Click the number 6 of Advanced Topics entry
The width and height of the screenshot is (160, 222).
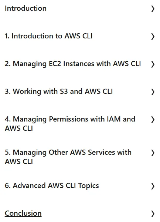(x=7, y=185)
